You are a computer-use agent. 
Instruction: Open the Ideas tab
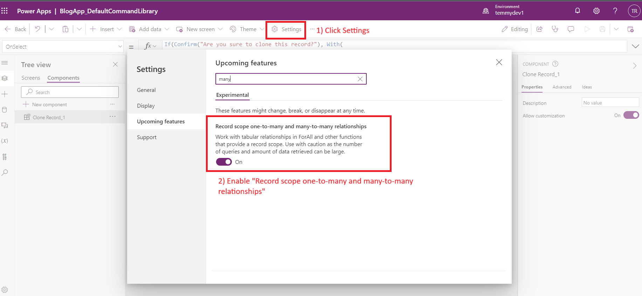tap(587, 87)
